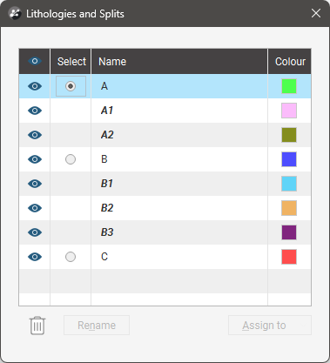The image size is (330, 363).
Task: Select the B3 split name
Action: click(x=107, y=232)
